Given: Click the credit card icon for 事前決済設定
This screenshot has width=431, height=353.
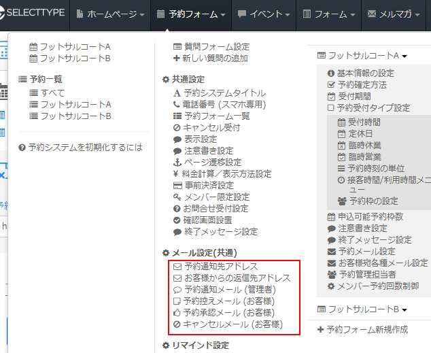Looking at the screenshot, I should 177,186.
